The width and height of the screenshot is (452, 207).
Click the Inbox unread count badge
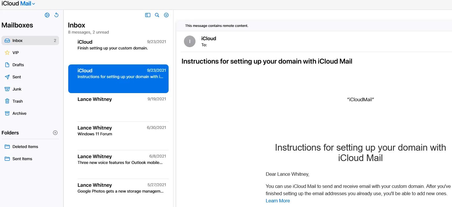tap(55, 40)
